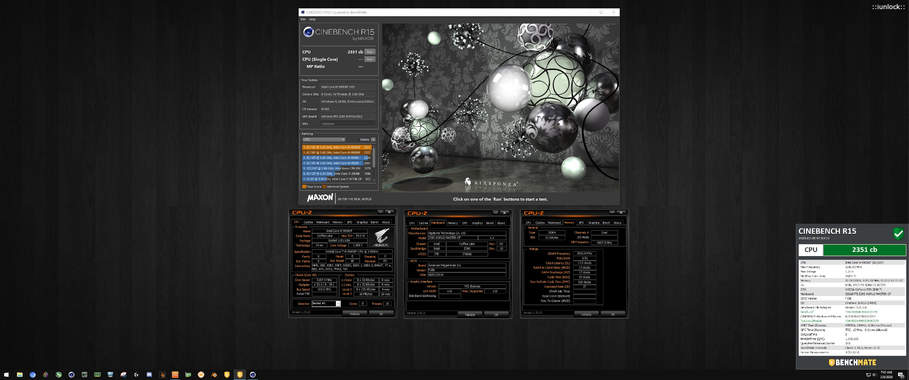Viewport: 909px width, 380px height.
Task: Open the Socket #1 selection dropdown
Action: pos(338,303)
